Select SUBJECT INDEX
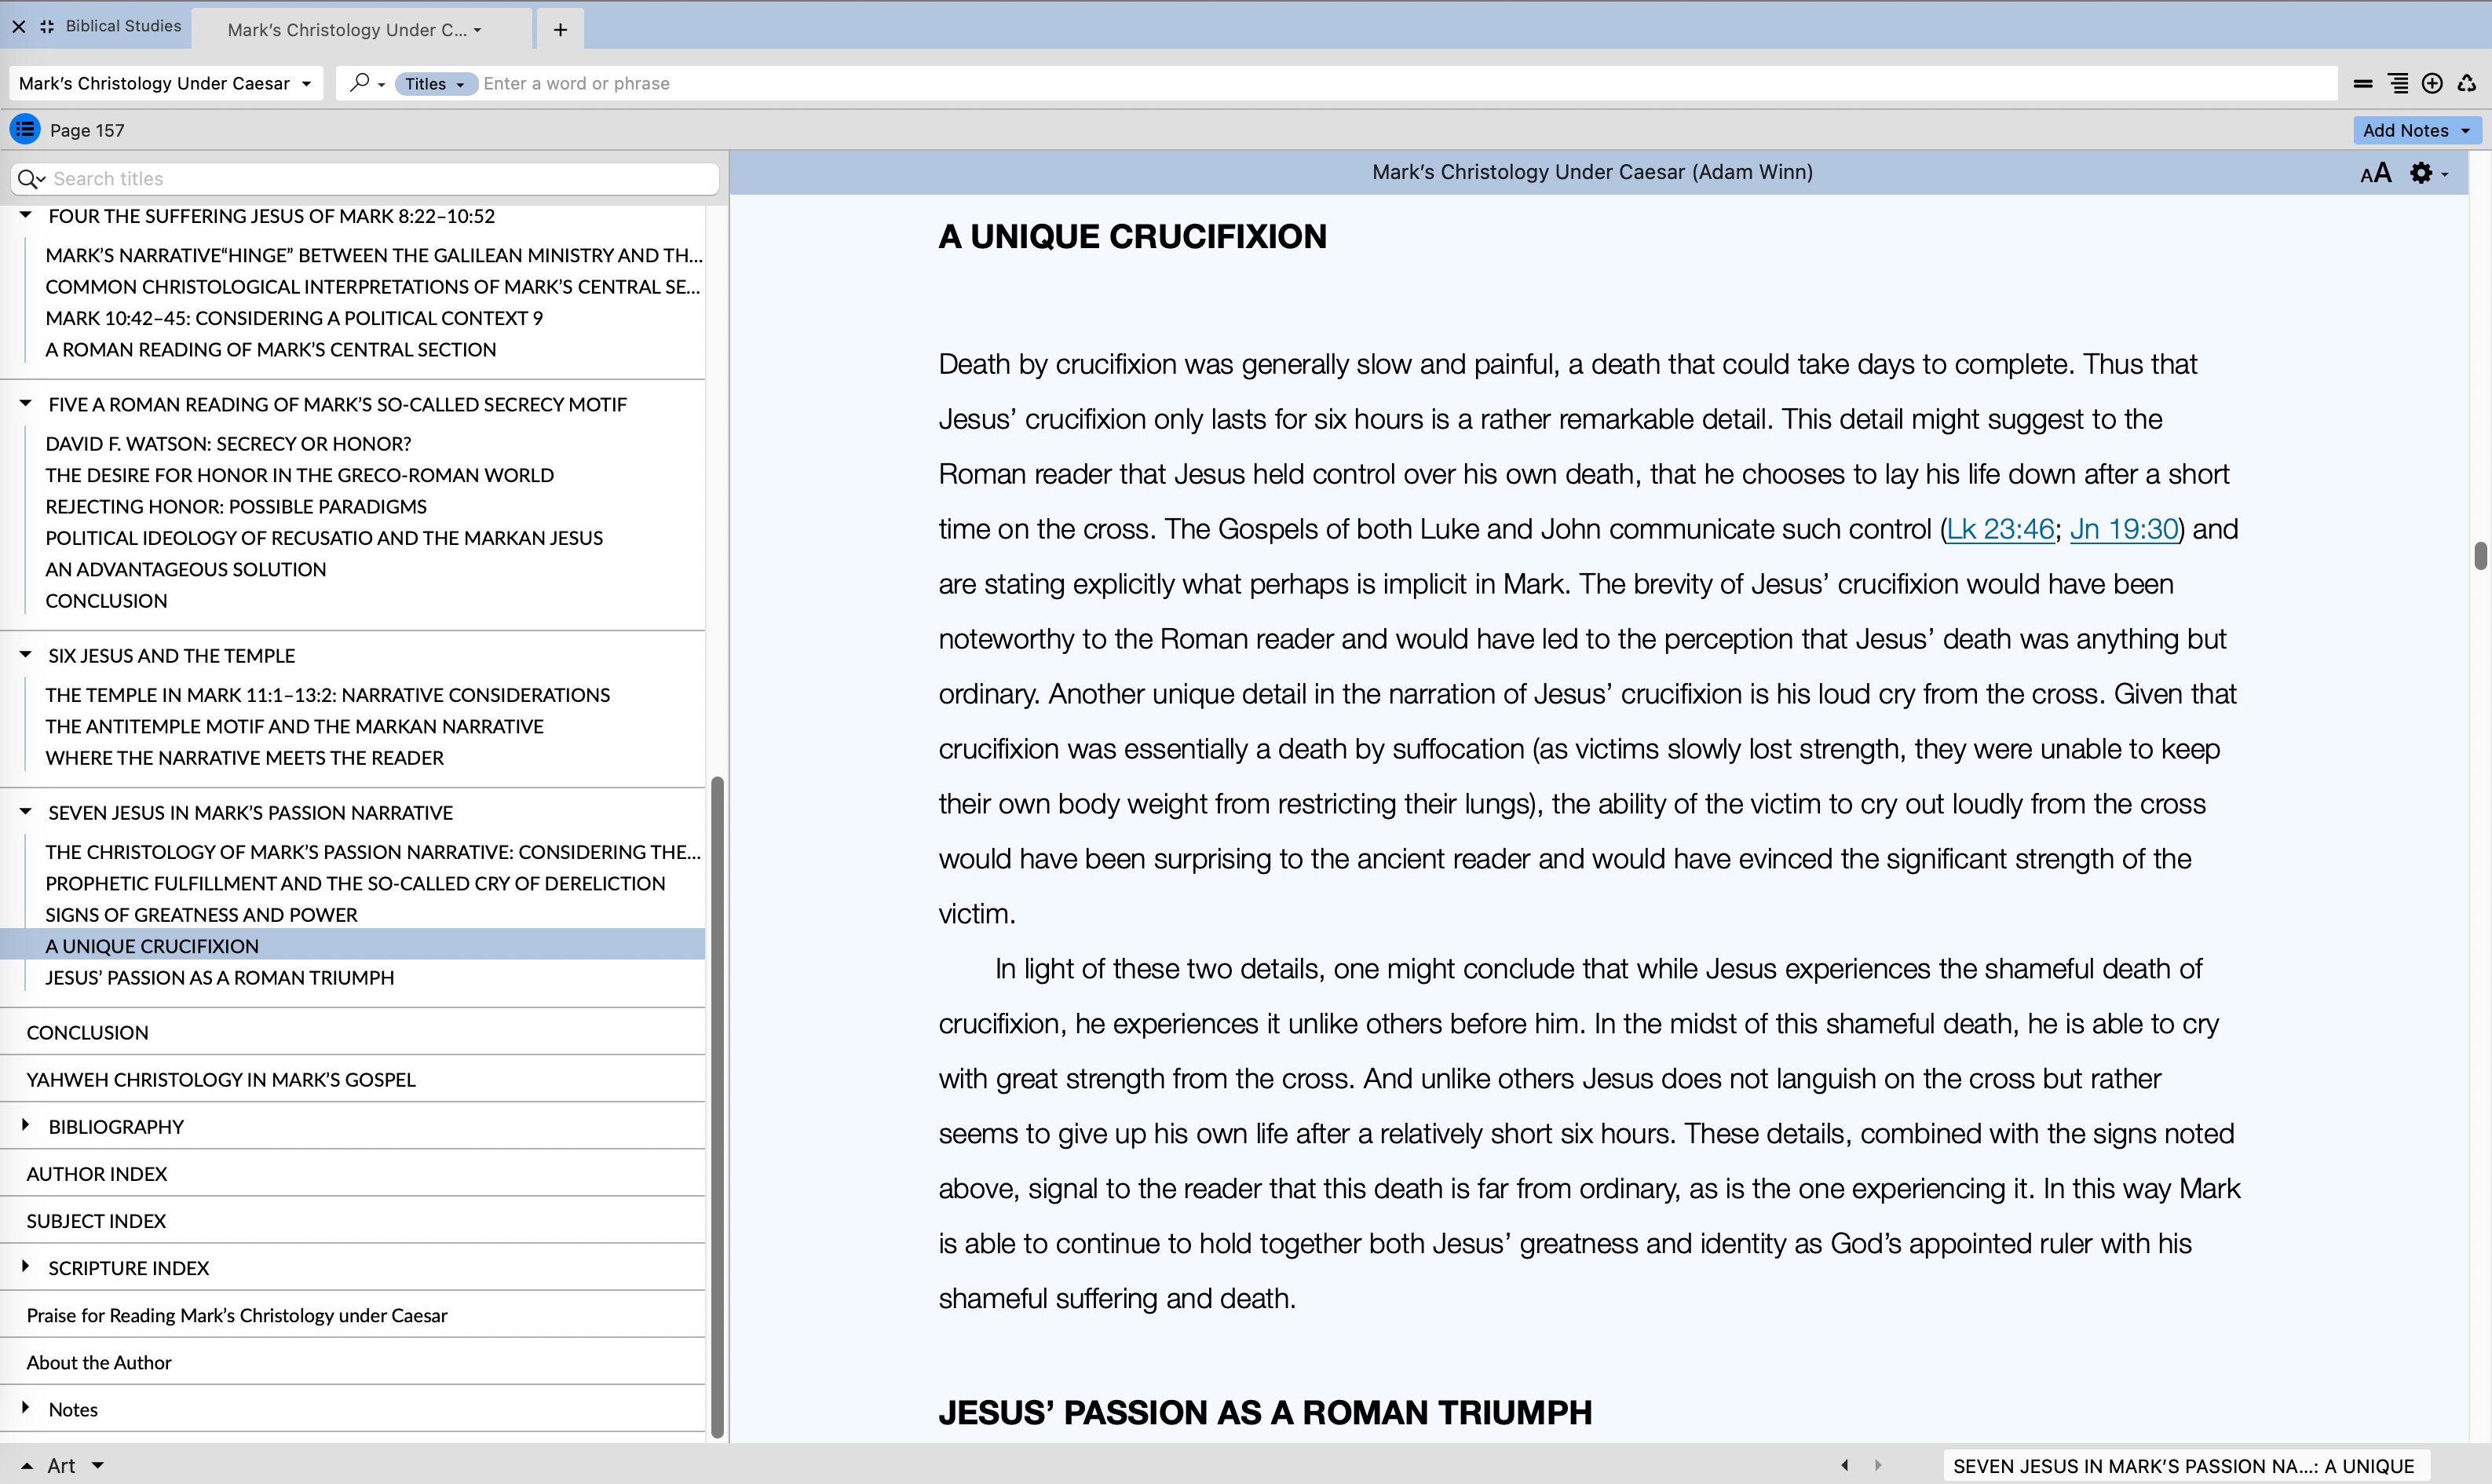 [96, 1221]
